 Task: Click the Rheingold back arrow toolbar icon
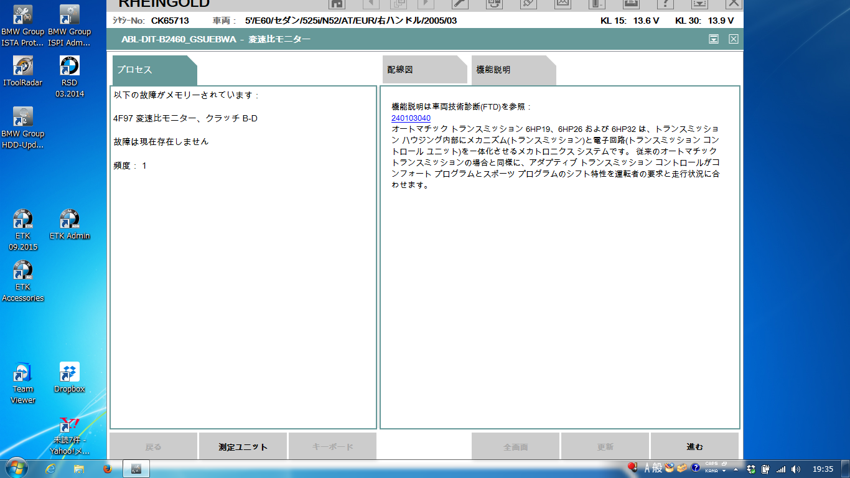[371, 3]
